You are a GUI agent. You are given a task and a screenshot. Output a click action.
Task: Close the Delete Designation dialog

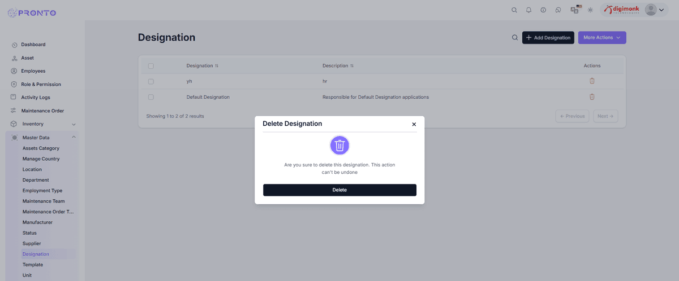click(x=414, y=124)
